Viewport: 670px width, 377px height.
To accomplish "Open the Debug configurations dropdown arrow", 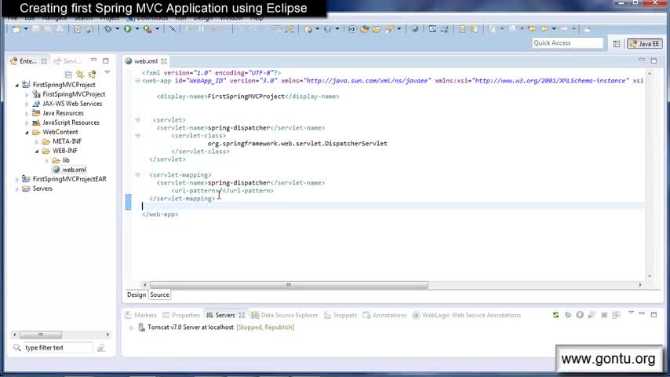I will [x=118, y=29].
